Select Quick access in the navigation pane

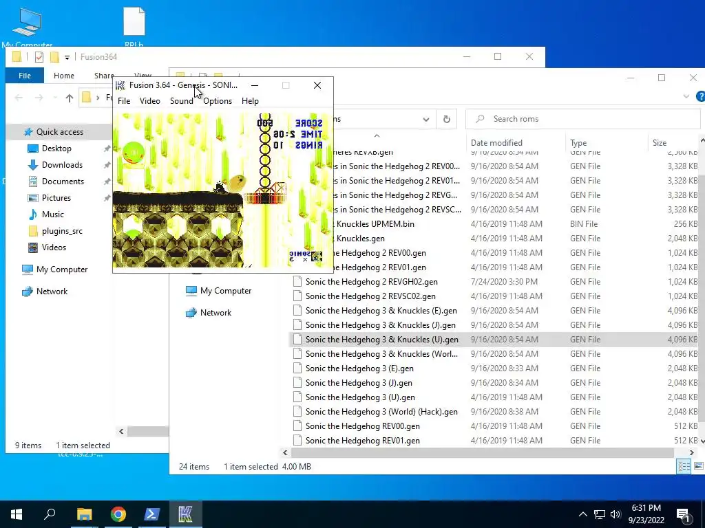pos(59,132)
